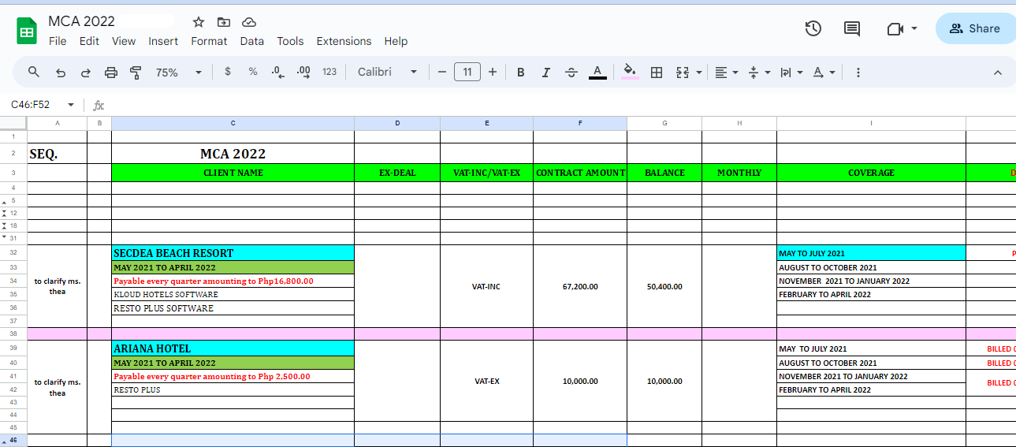Toggle italic formatting
Screen dimensions: 1016x447
coord(545,72)
